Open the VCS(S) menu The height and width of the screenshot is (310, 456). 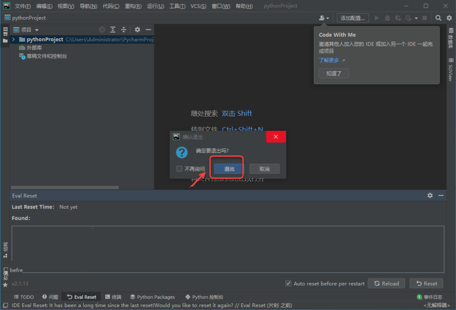coord(198,6)
